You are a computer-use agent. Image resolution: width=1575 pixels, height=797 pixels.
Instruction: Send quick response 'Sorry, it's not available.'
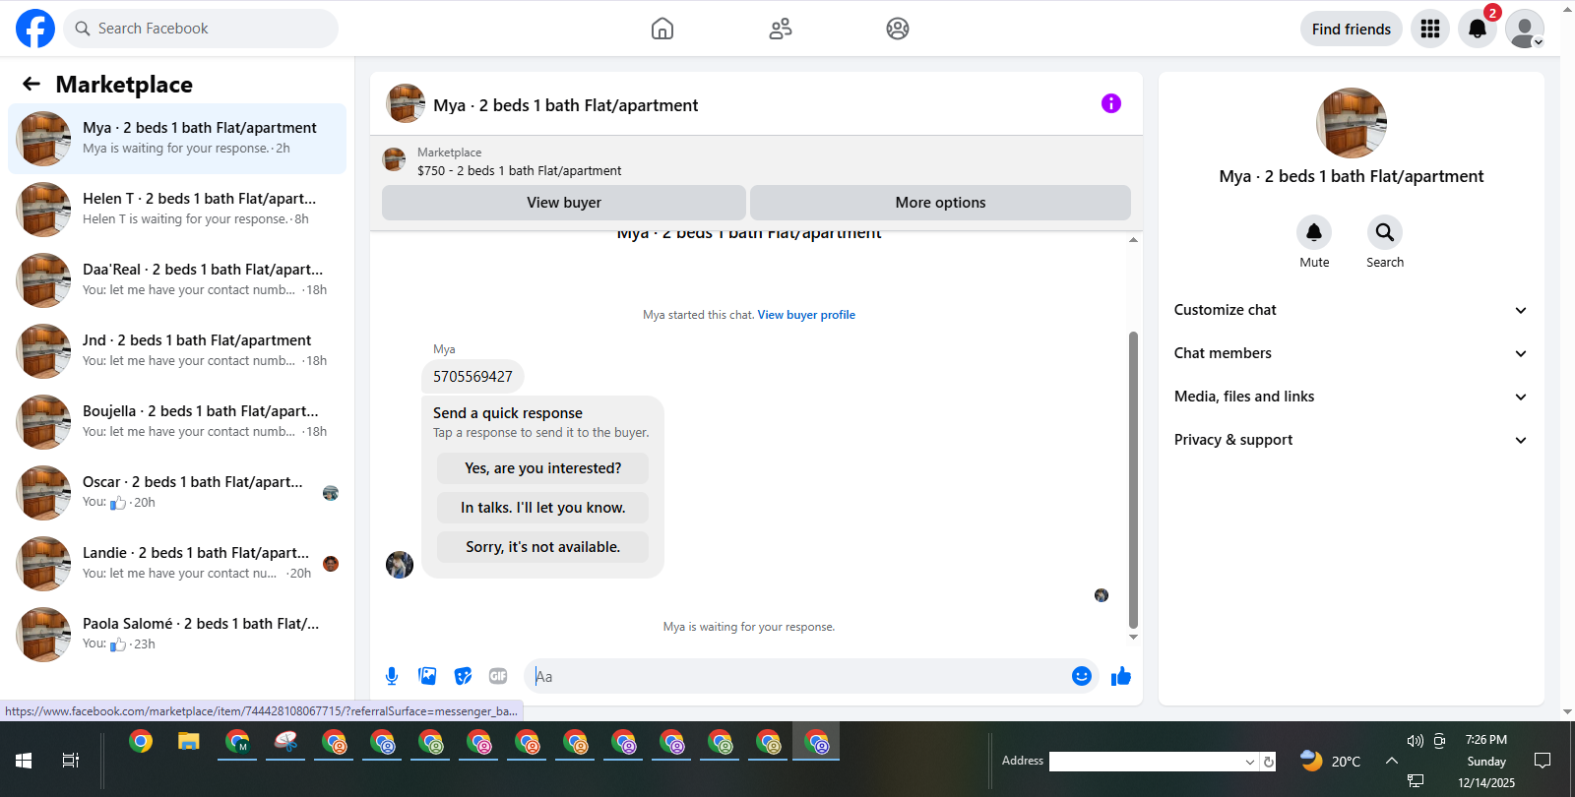543,547
